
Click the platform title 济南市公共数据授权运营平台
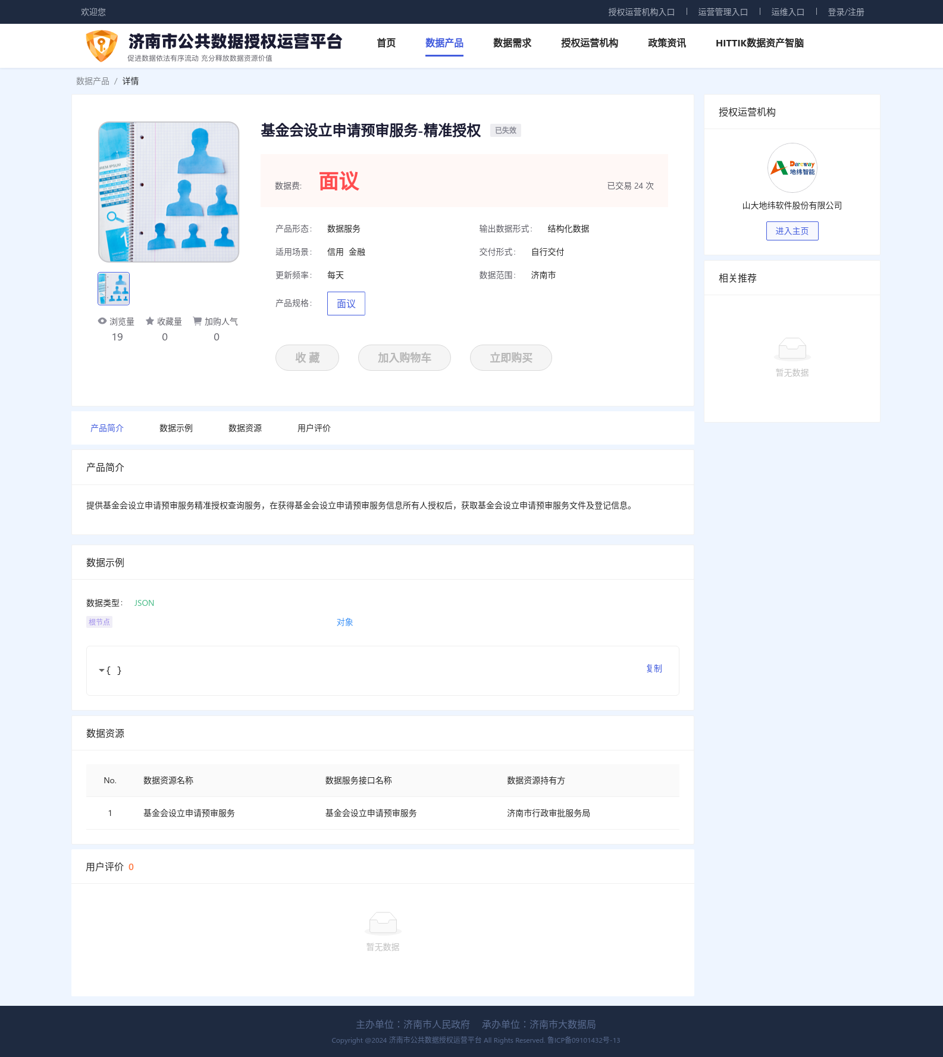click(236, 41)
